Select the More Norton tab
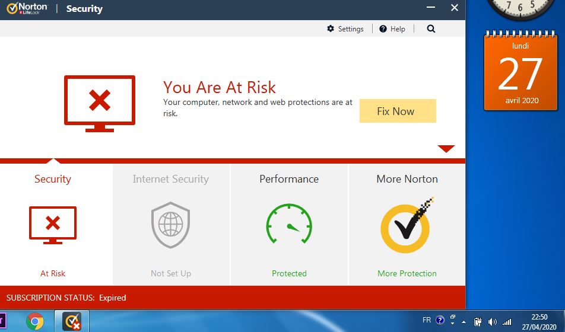The image size is (565, 332). 407,225
